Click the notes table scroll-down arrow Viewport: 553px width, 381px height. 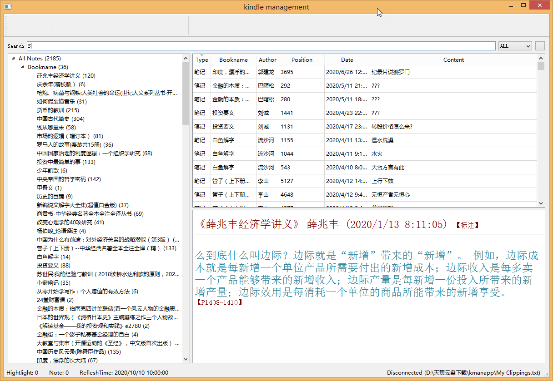(541, 204)
